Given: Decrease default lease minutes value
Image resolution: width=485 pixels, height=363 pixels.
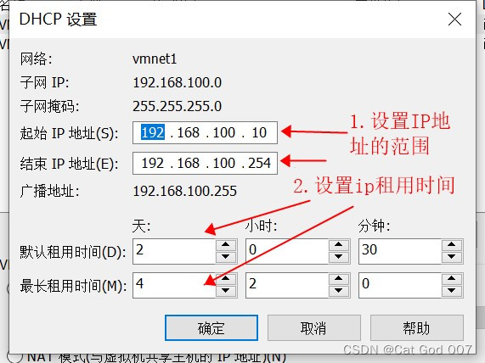Looking at the screenshot, I should (451, 257).
